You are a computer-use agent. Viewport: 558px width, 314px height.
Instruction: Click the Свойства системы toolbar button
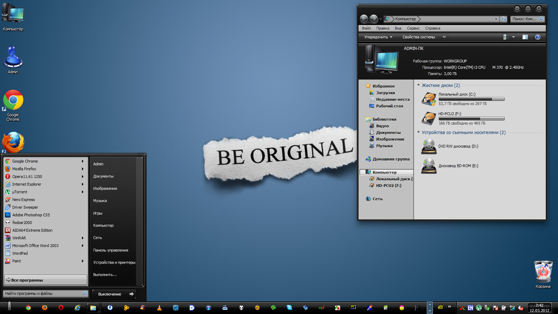coord(418,37)
